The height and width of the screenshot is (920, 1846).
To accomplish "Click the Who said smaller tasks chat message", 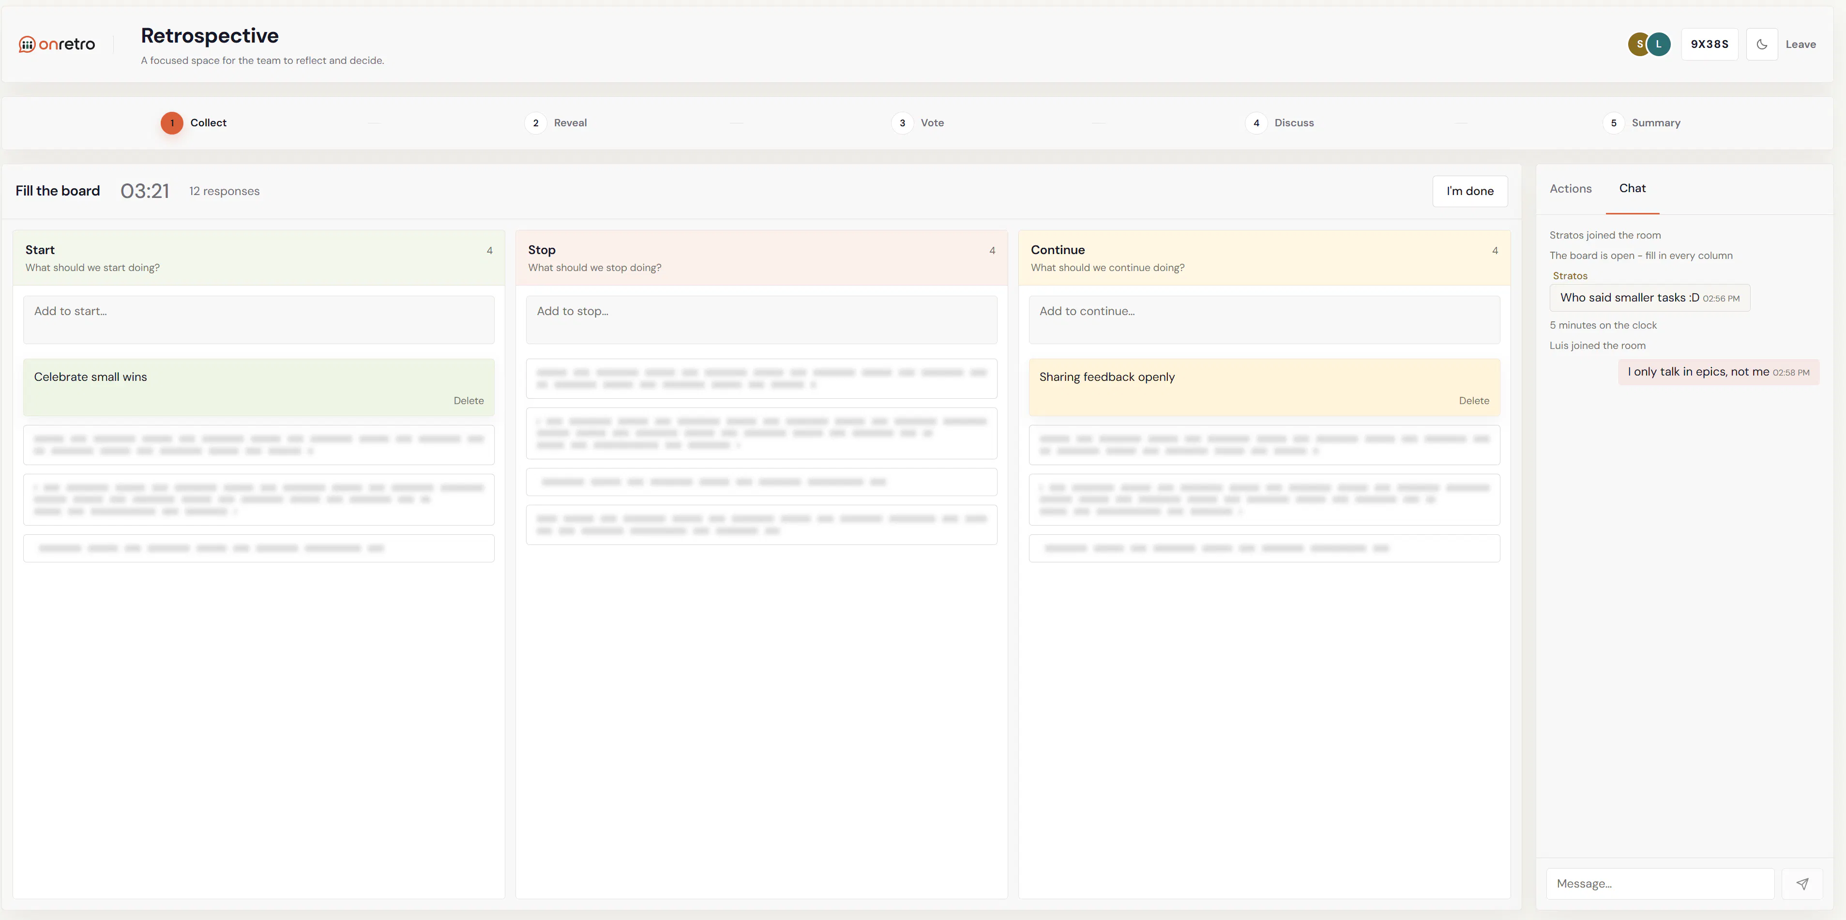I will click(1649, 298).
